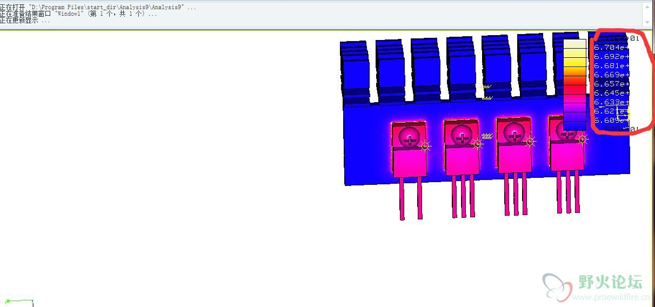Click the red band of the color legend
655x307 pixels.
[575, 89]
